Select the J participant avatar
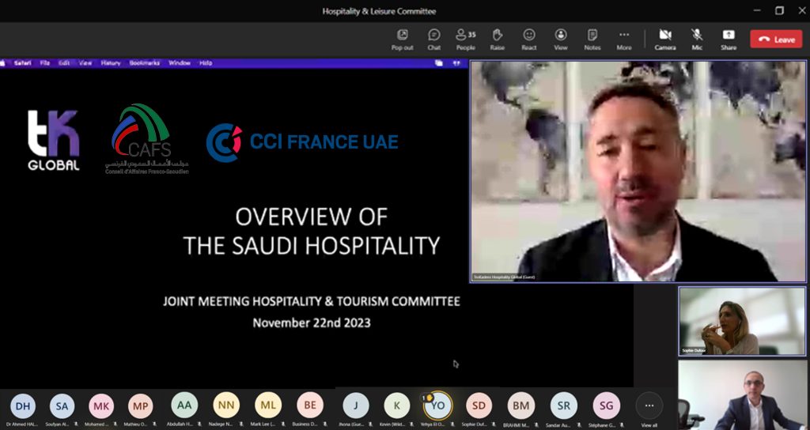810x430 pixels. click(x=356, y=405)
